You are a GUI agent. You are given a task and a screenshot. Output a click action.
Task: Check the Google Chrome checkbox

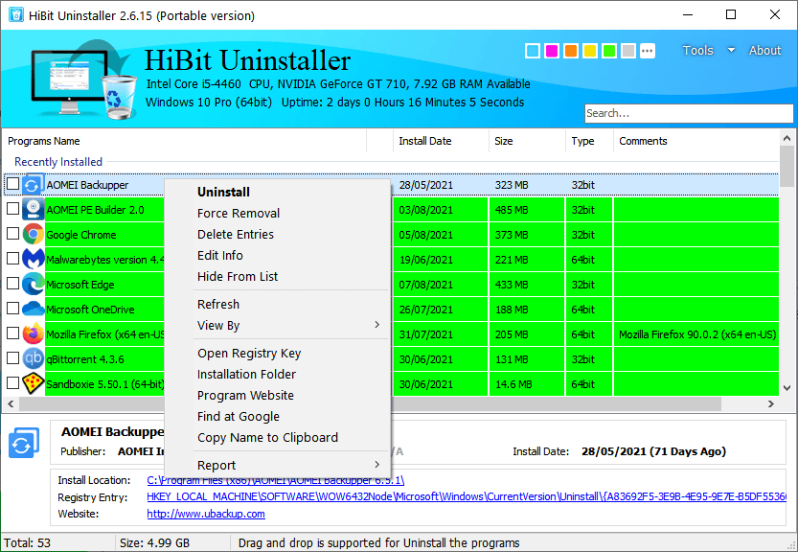(12, 234)
